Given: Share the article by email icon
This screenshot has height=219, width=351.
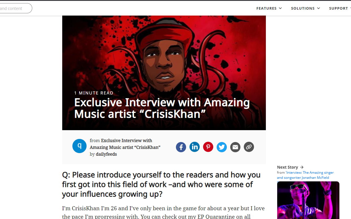Looking at the screenshot, I should (235, 147).
